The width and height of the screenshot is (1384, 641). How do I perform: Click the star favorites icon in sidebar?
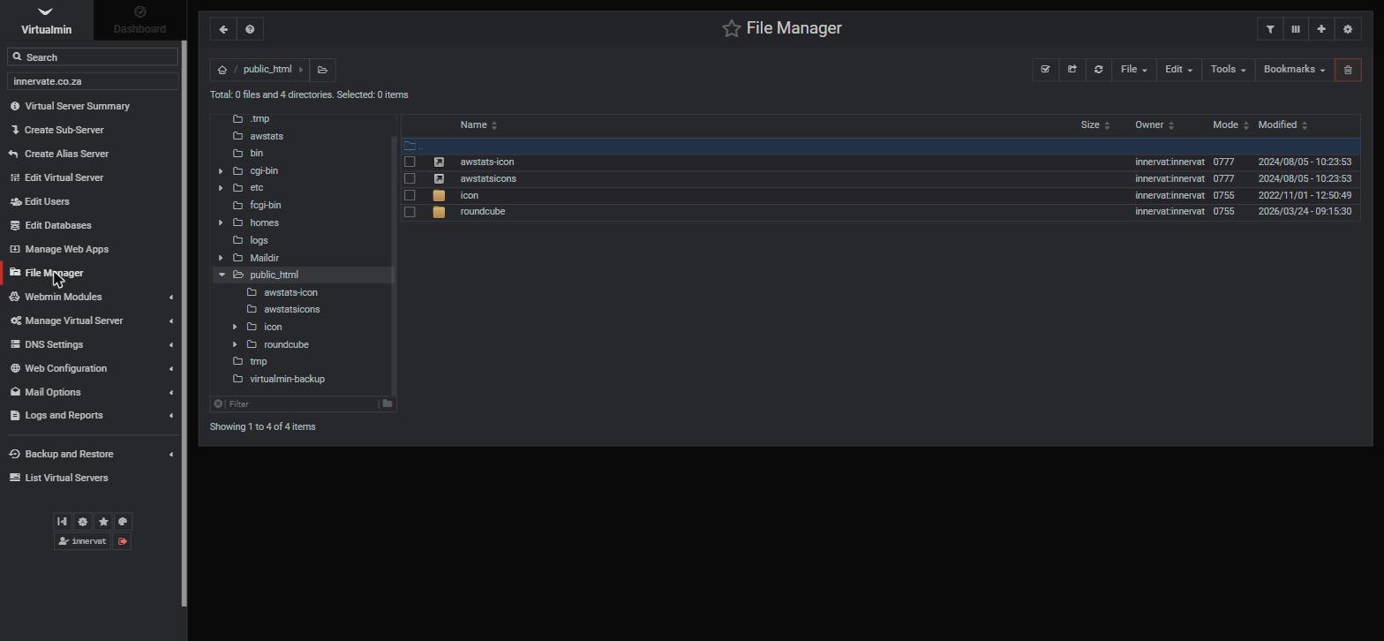103,522
